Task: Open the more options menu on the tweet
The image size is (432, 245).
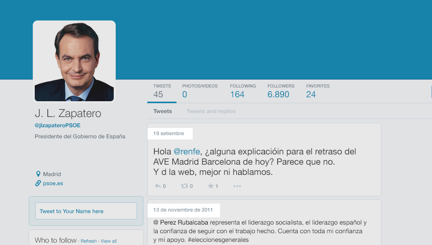Action: [x=237, y=186]
